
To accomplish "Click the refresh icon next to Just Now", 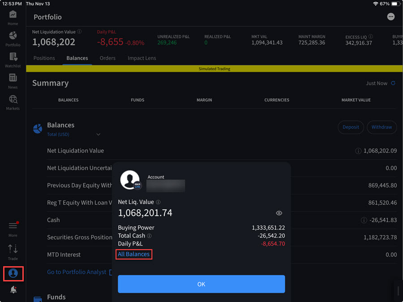I will tap(393, 83).
